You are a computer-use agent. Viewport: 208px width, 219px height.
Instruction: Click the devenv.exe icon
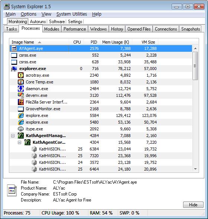tap(21, 95)
